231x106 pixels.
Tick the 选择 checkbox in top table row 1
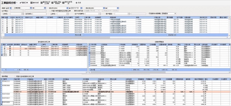7,20
